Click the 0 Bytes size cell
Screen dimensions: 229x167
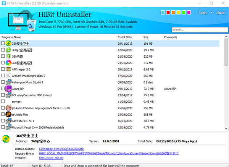(148, 82)
